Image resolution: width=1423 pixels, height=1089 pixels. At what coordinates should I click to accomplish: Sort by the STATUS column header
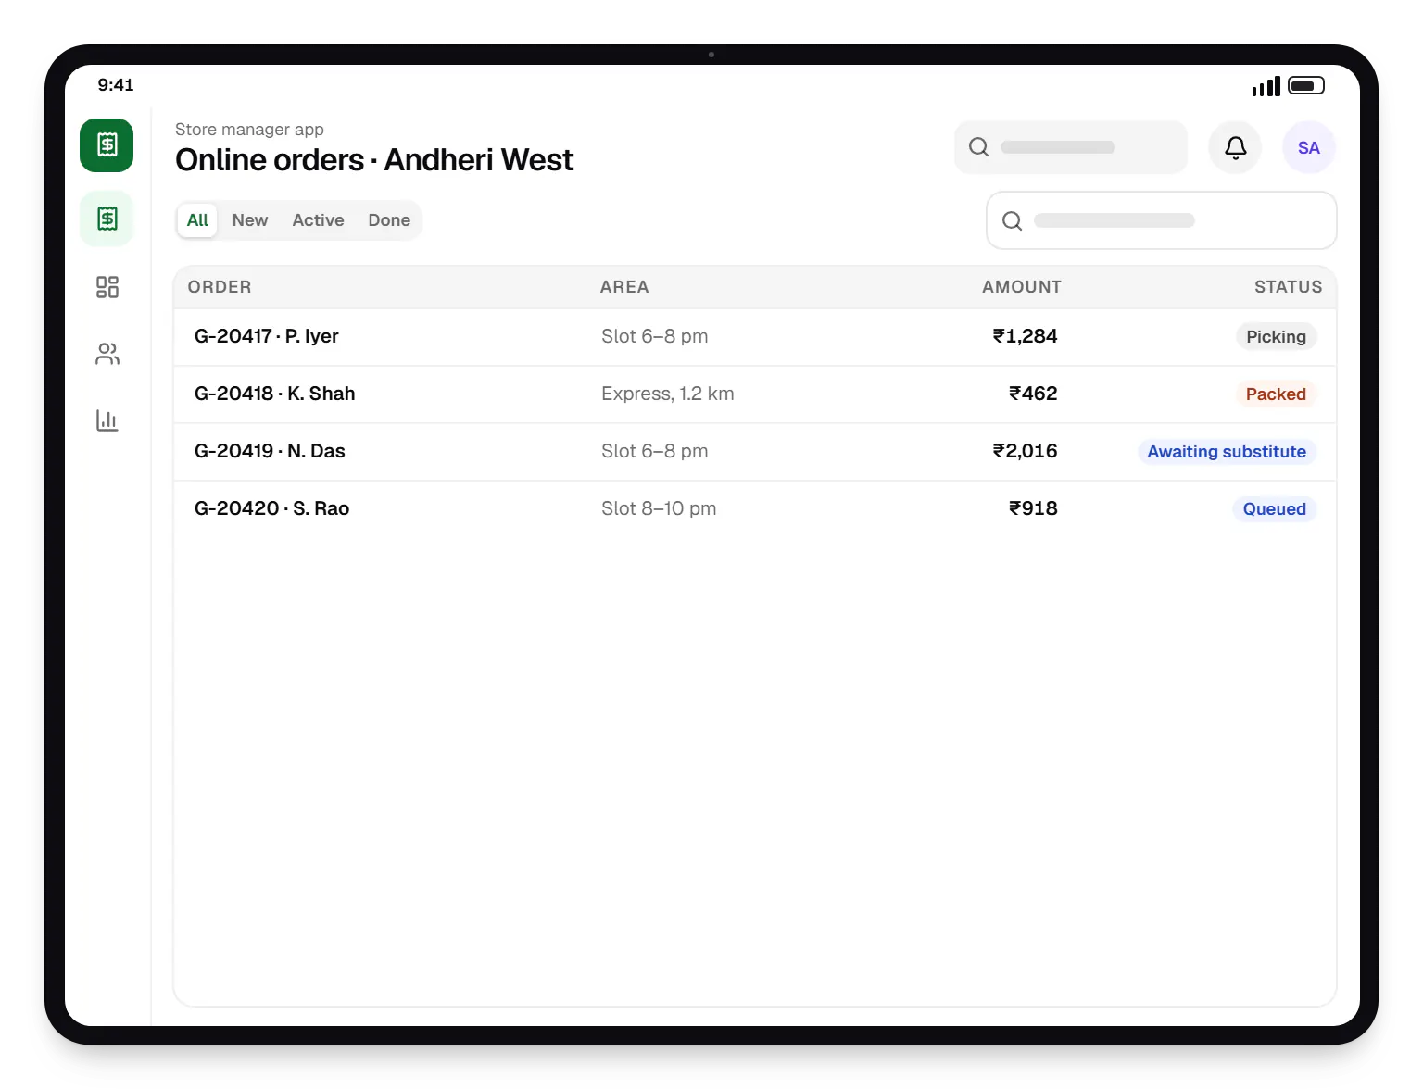point(1288,287)
